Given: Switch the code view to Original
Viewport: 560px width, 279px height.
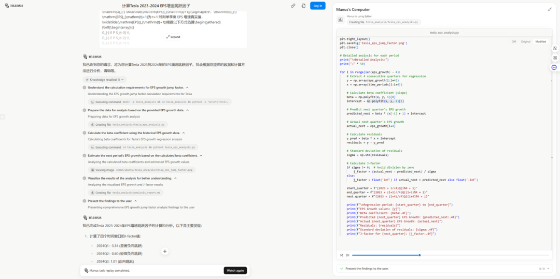Looking at the screenshot, I should pyautogui.click(x=525, y=41).
